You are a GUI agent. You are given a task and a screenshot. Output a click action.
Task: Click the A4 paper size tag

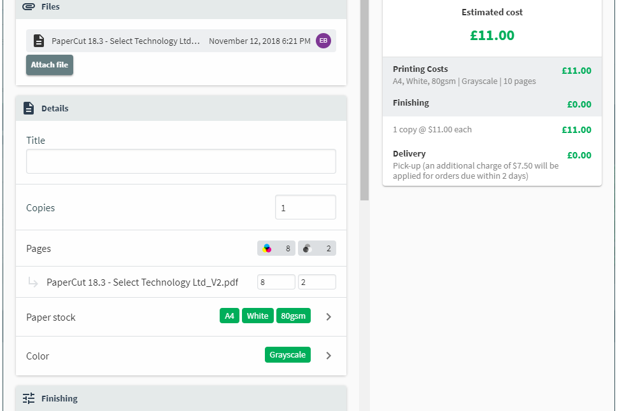pos(229,316)
